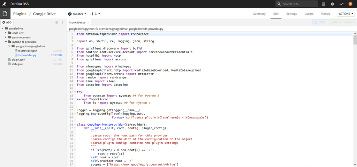Click the ADD button

[x=7, y=23]
